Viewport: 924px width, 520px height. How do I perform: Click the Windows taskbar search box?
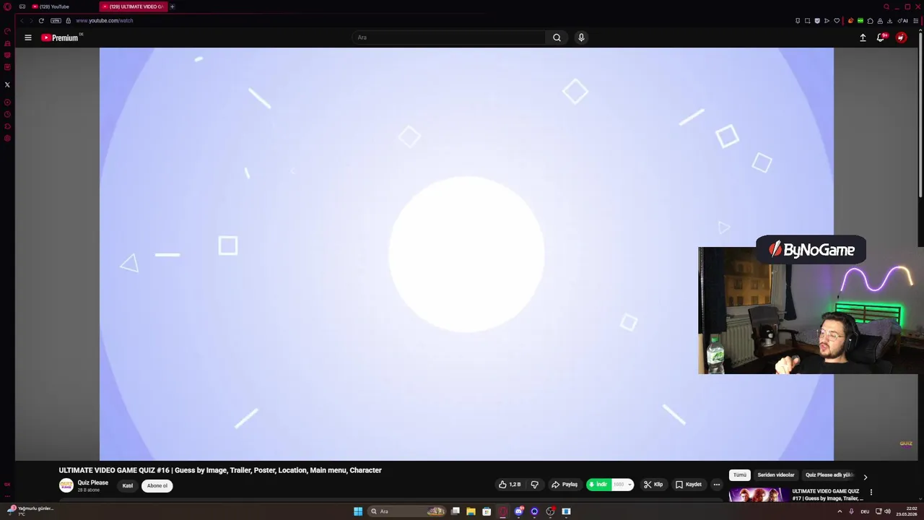click(x=406, y=511)
